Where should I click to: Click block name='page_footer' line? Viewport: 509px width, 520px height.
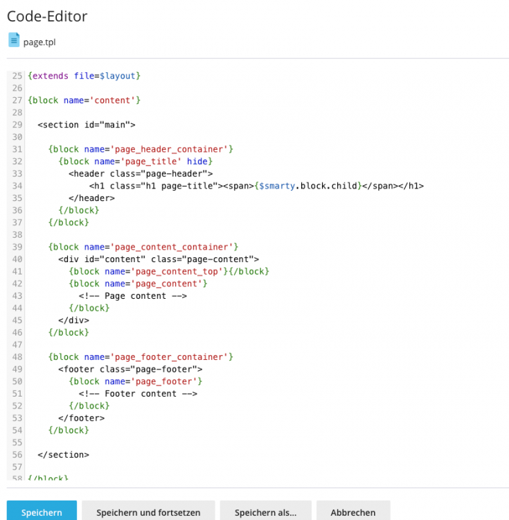pyautogui.click(x=136, y=382)
